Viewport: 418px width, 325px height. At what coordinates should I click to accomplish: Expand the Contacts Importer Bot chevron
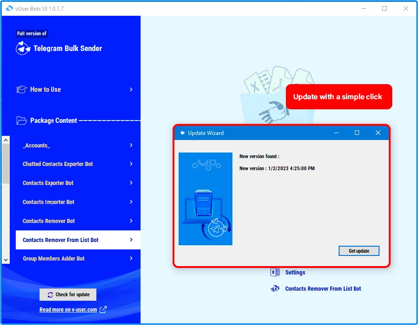pyautogui.click(x=131, y=202)
